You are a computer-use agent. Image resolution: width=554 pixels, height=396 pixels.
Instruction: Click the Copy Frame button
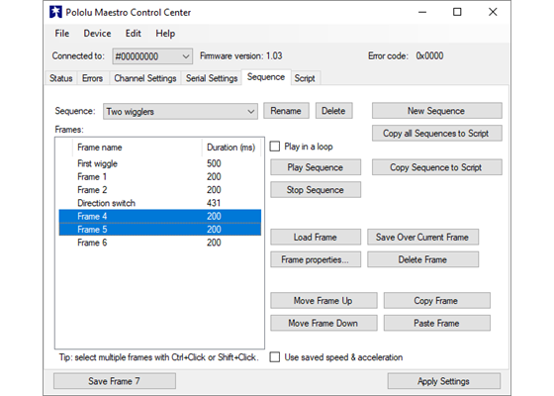[436, 301]
